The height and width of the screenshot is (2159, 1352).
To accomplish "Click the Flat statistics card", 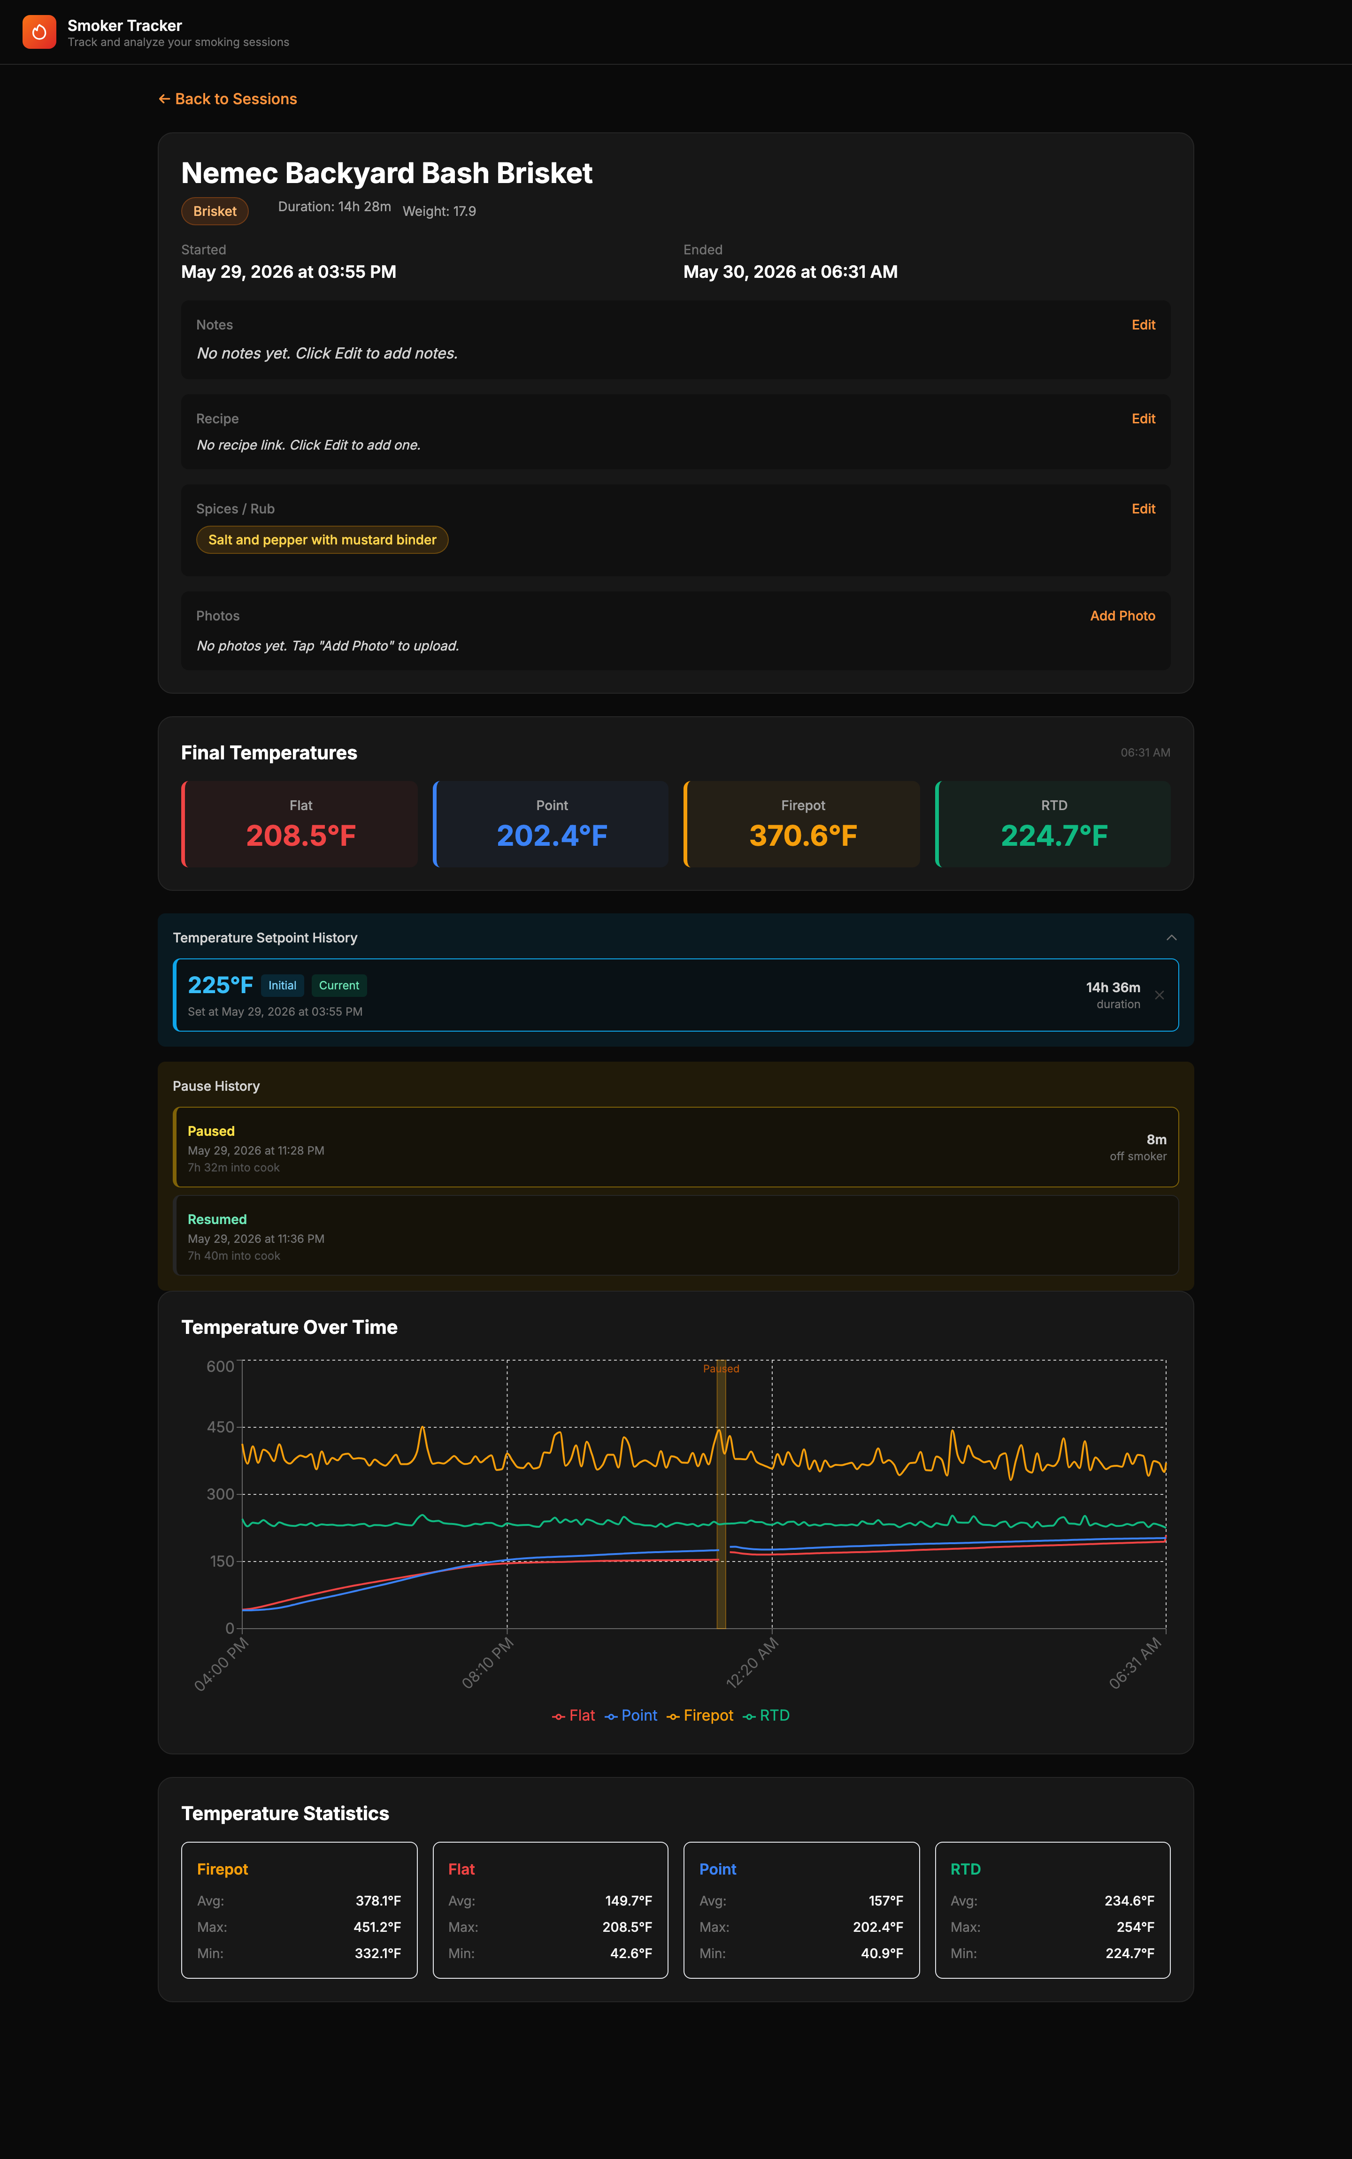I will pos(551,1910).
